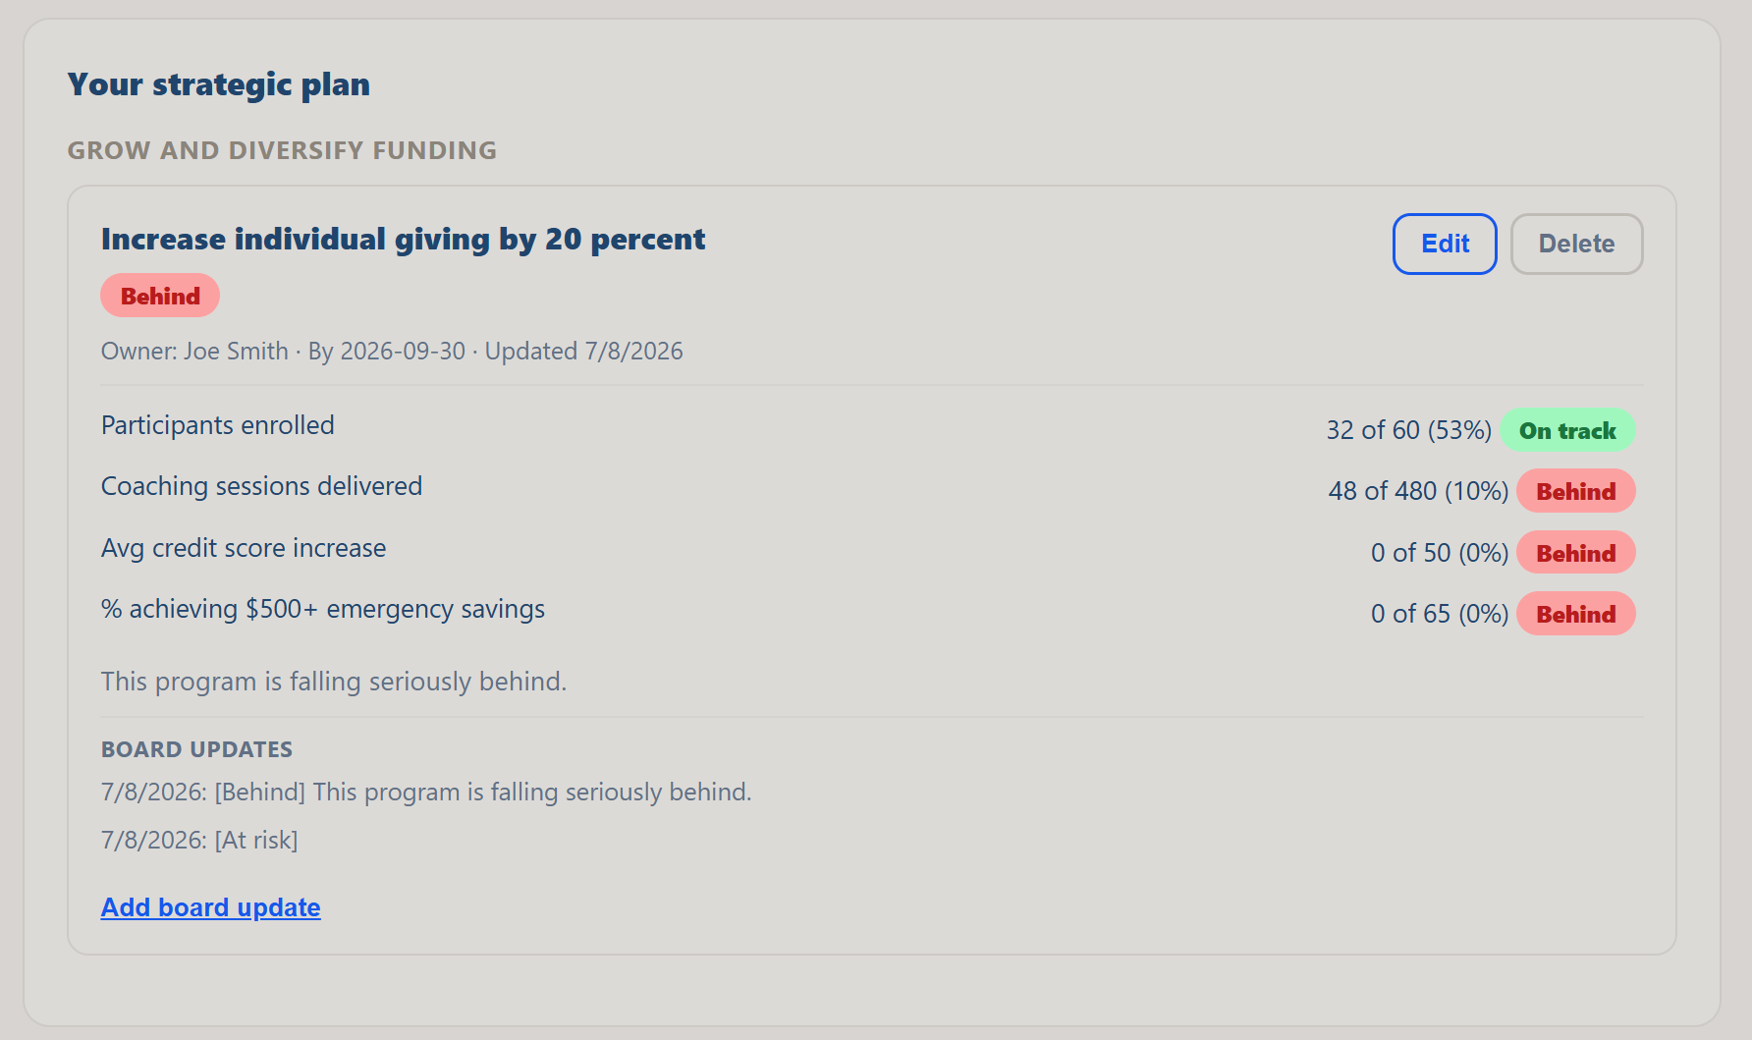The height and width of the screenshot is (1040, 1752).
Task: Select the Avg credit score increase label
Action: tap(244, 548)
